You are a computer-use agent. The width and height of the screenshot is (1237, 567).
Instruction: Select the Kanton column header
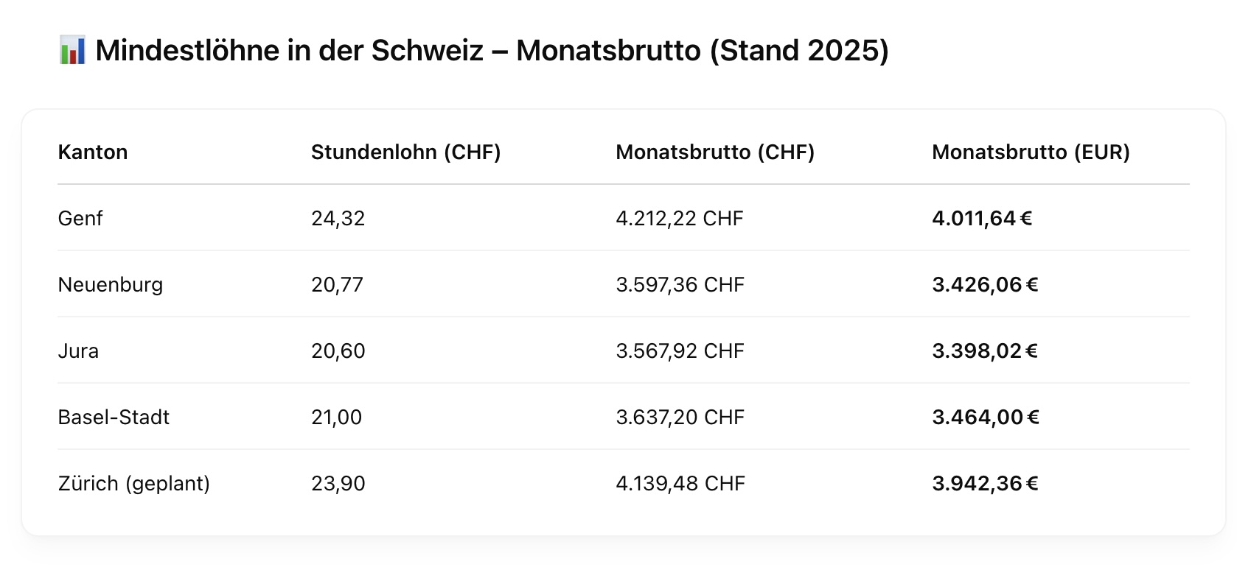pyautogui.click(x=93, y=152)
